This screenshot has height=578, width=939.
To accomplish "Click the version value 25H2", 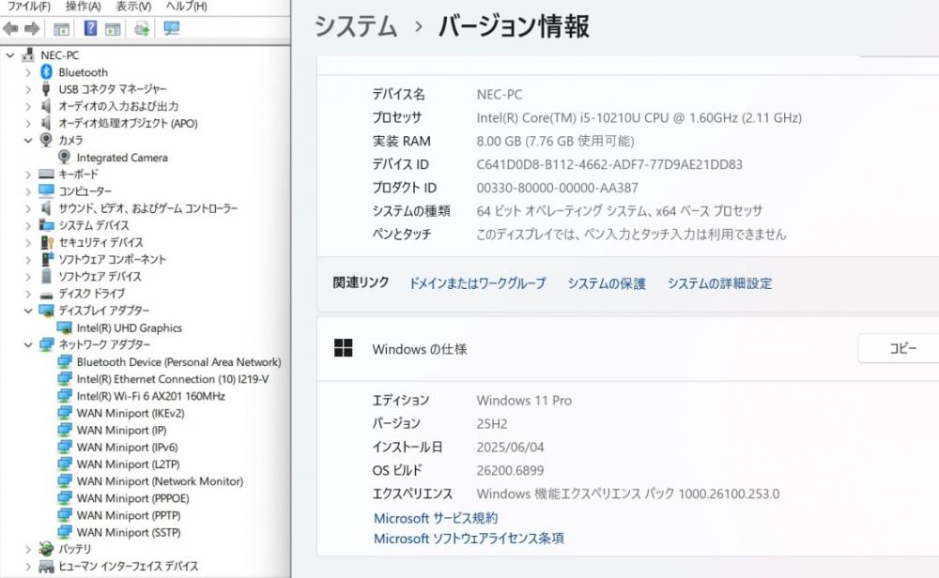I will point(492,423).
